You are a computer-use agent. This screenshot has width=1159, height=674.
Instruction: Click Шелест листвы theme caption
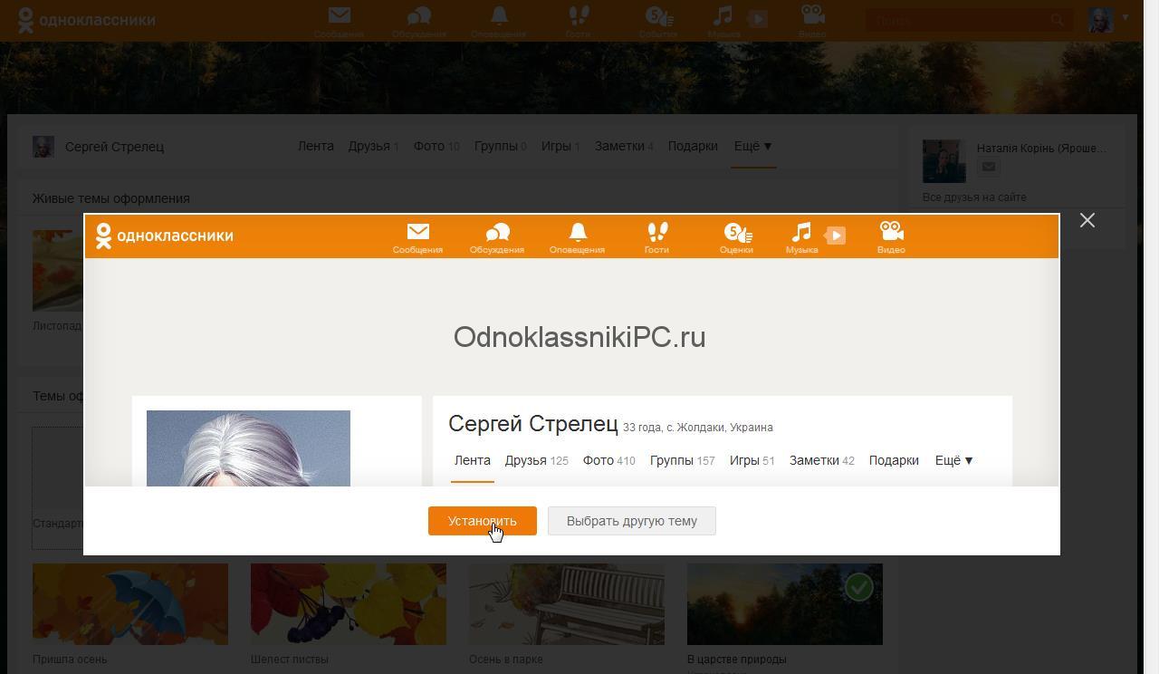[x=290, y=660]
